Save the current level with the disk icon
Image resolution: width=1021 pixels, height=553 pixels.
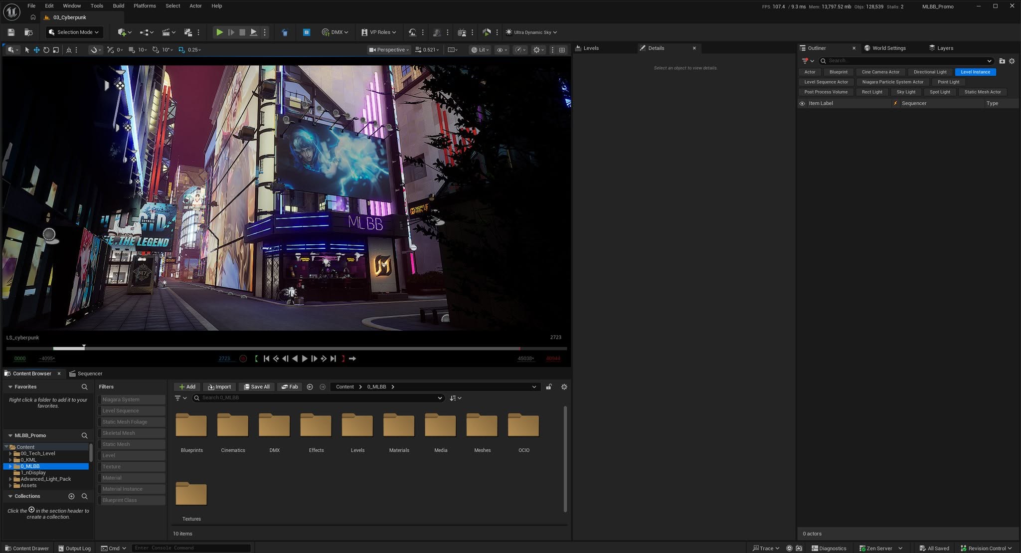pyautogui.click(x=11, y=32)
